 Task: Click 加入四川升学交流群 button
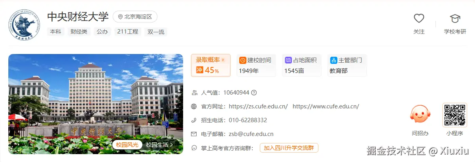(289, 148)
